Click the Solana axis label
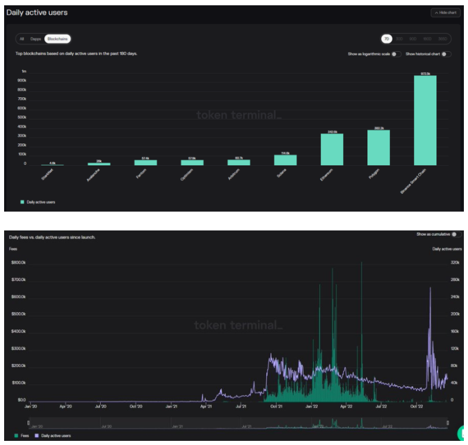The width and height of the screenshot is (468, 445). point(281,173)
